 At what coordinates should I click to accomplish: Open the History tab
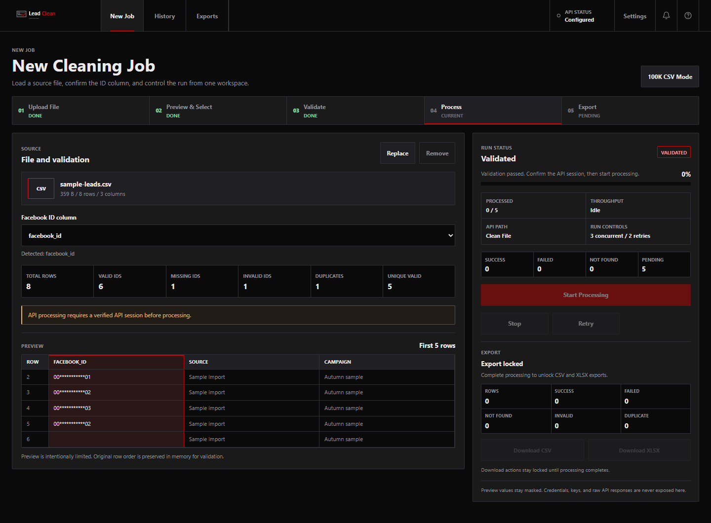164,16
